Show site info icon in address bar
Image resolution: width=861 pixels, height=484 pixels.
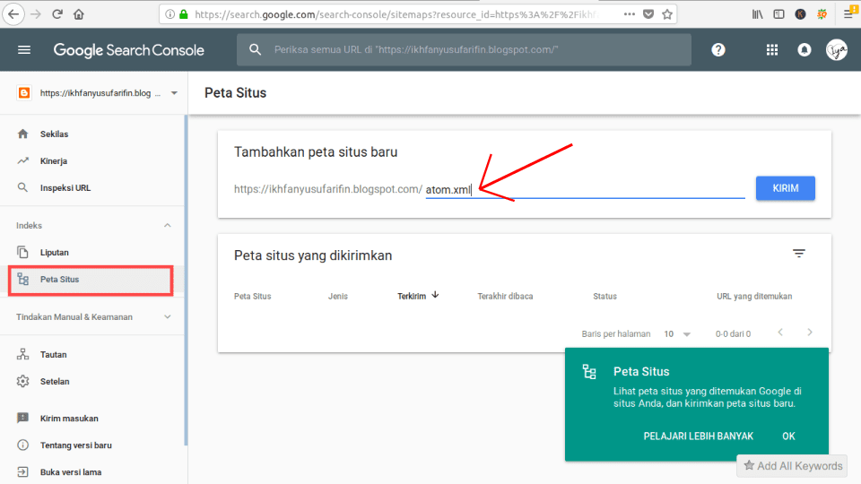170,14
